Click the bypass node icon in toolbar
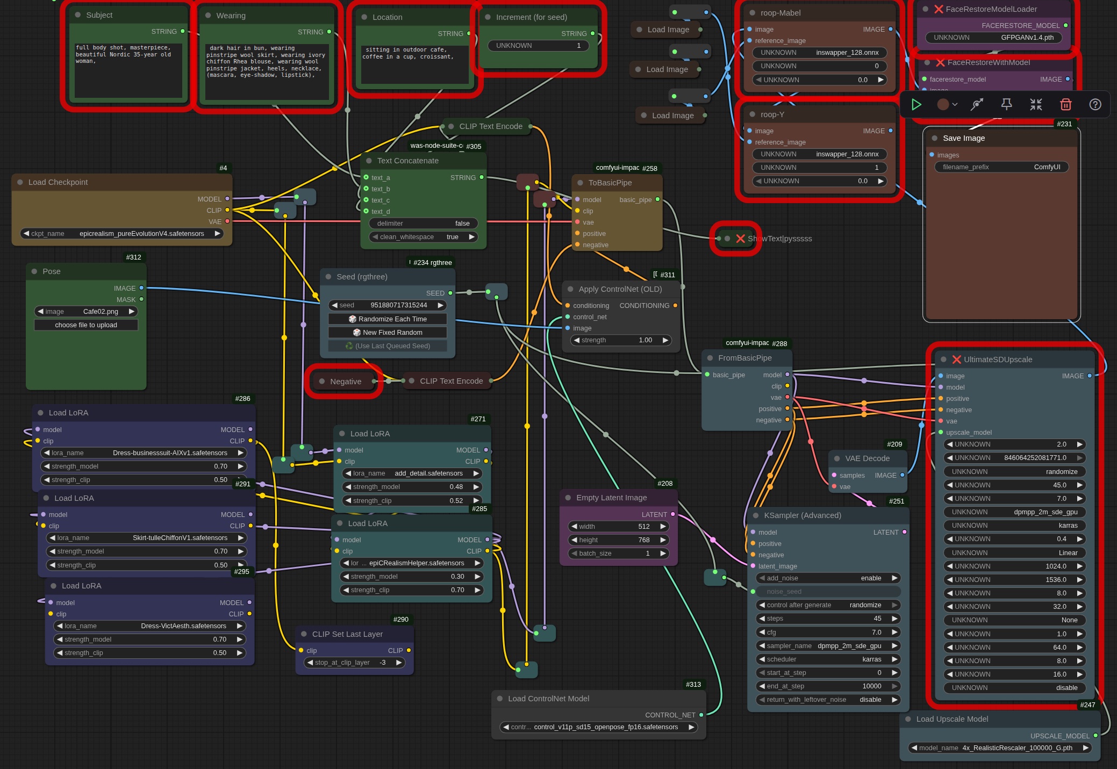This screenshot has height=769, width=1117. pos(977,104)
